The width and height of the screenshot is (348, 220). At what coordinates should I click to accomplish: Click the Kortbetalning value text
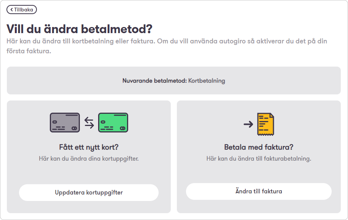(x=207, y=81)
